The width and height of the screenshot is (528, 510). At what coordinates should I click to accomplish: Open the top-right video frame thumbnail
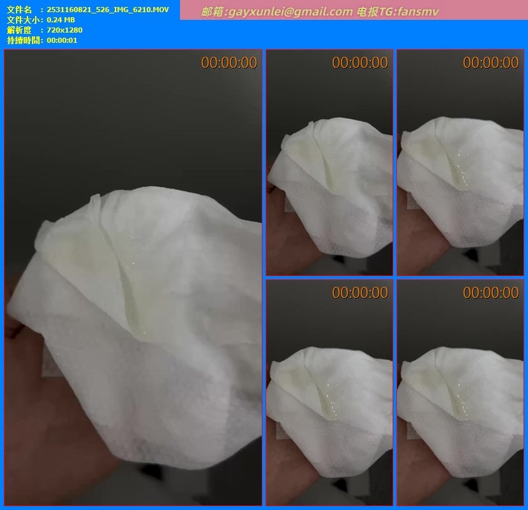[460, 163]
